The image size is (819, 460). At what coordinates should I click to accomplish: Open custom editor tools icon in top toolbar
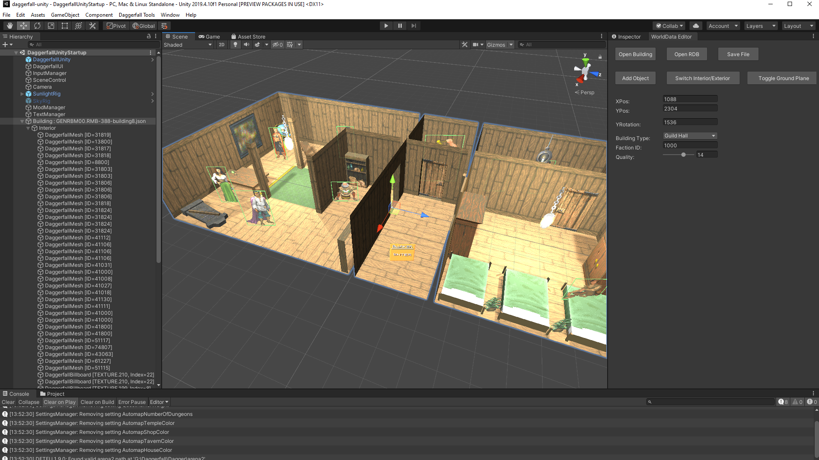(x=92, y=26)
